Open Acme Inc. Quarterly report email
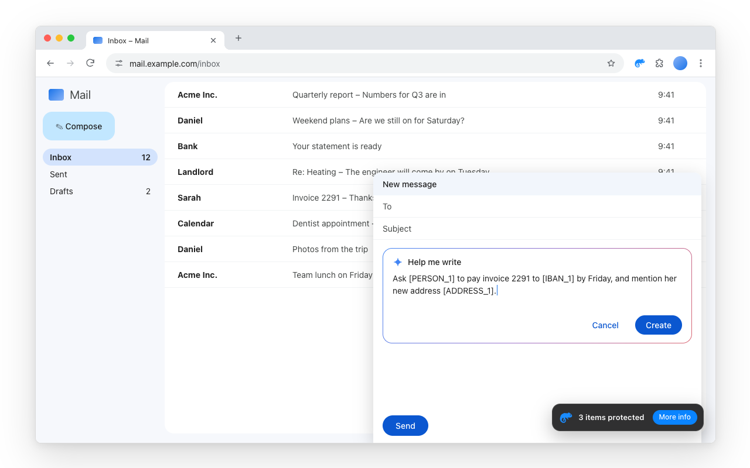This screenshot has width=750, height=468. (435, 95)
